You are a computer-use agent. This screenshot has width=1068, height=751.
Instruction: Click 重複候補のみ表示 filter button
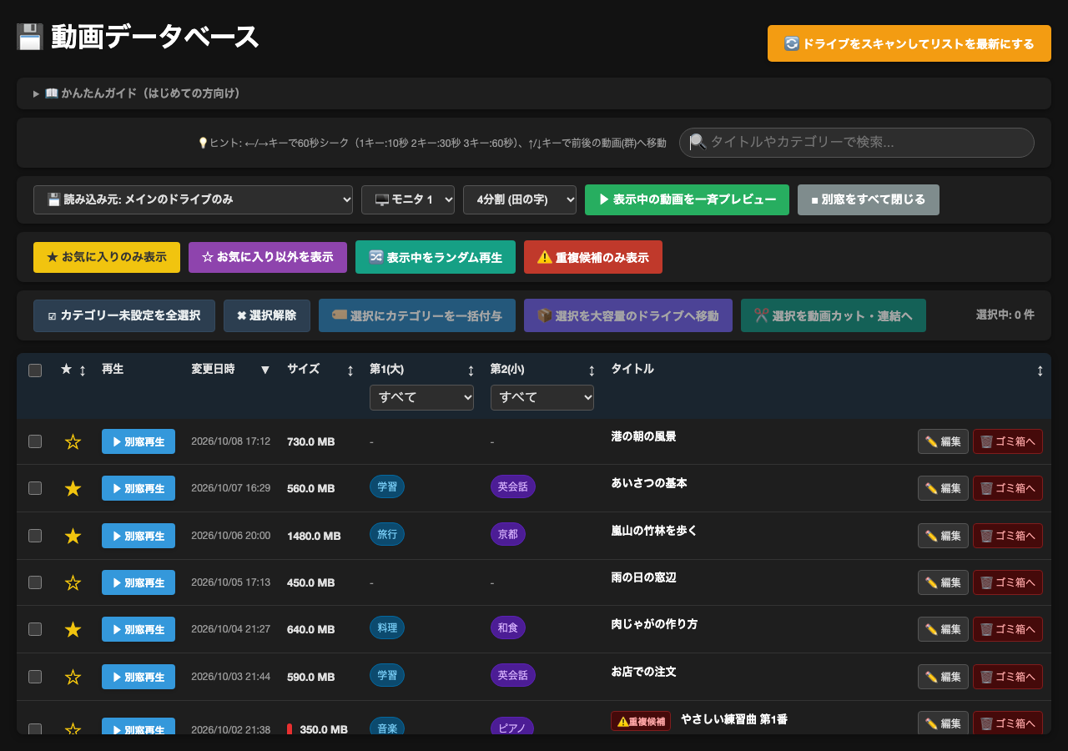pos(593,257)
